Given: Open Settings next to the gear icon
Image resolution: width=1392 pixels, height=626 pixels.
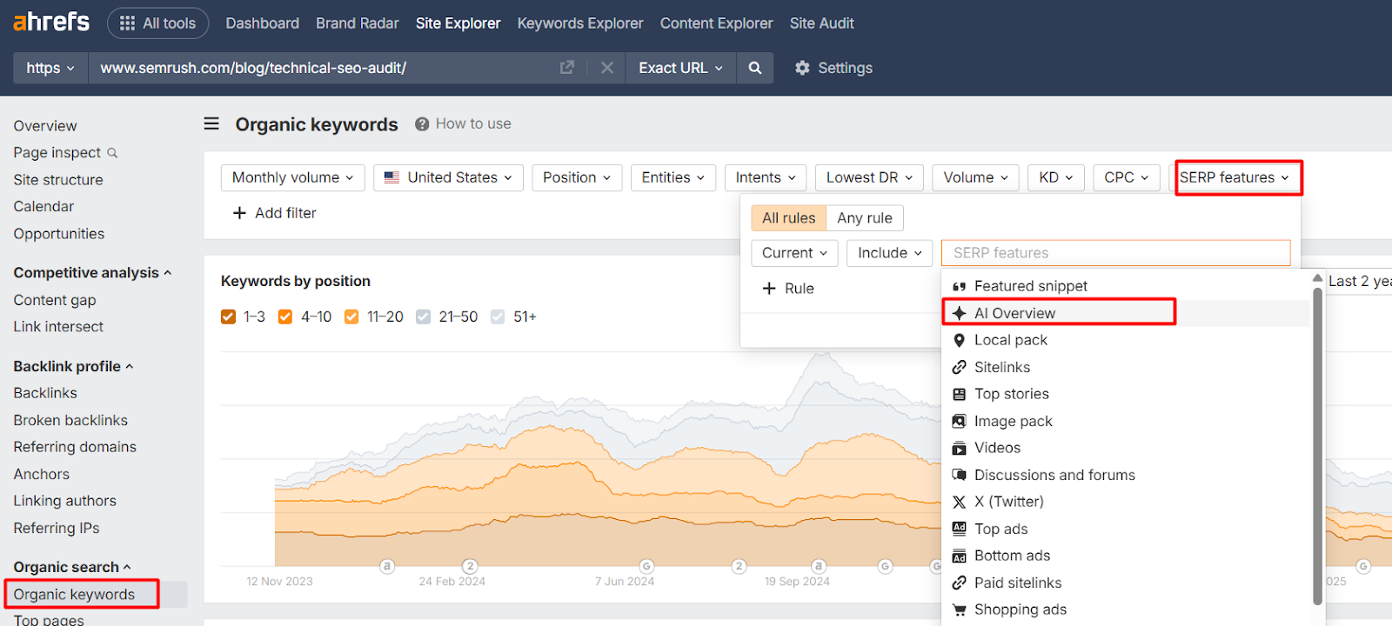Looking at the screenshot, I should (x=833, y=68).
